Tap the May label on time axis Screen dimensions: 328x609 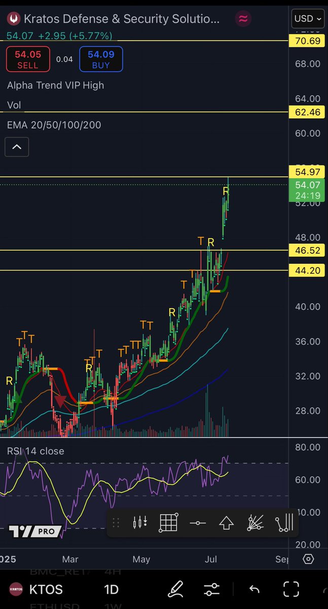[x=141, y=559]
